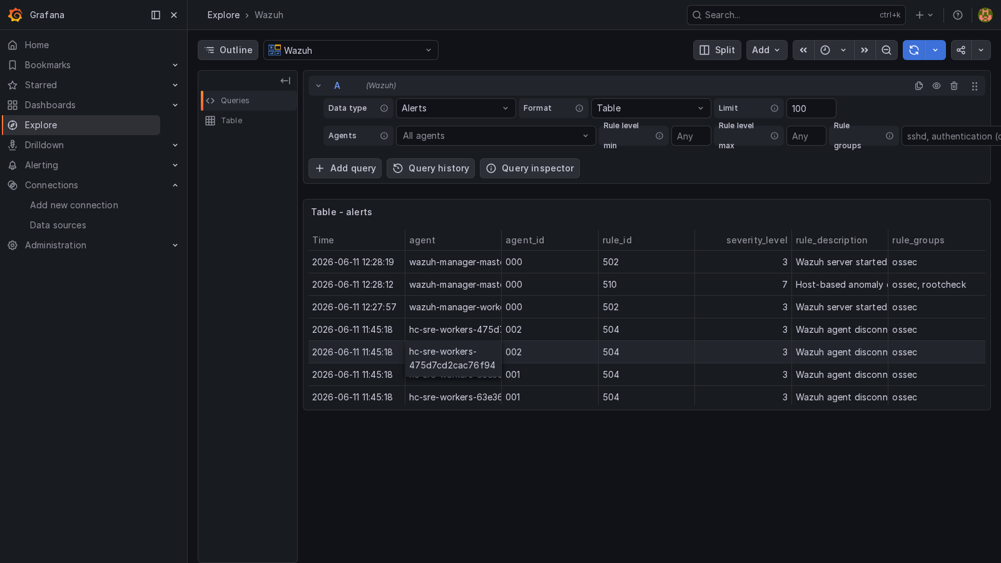Open Administration in the sidebar
The image size is (1001, 563).
pos(56,245)
